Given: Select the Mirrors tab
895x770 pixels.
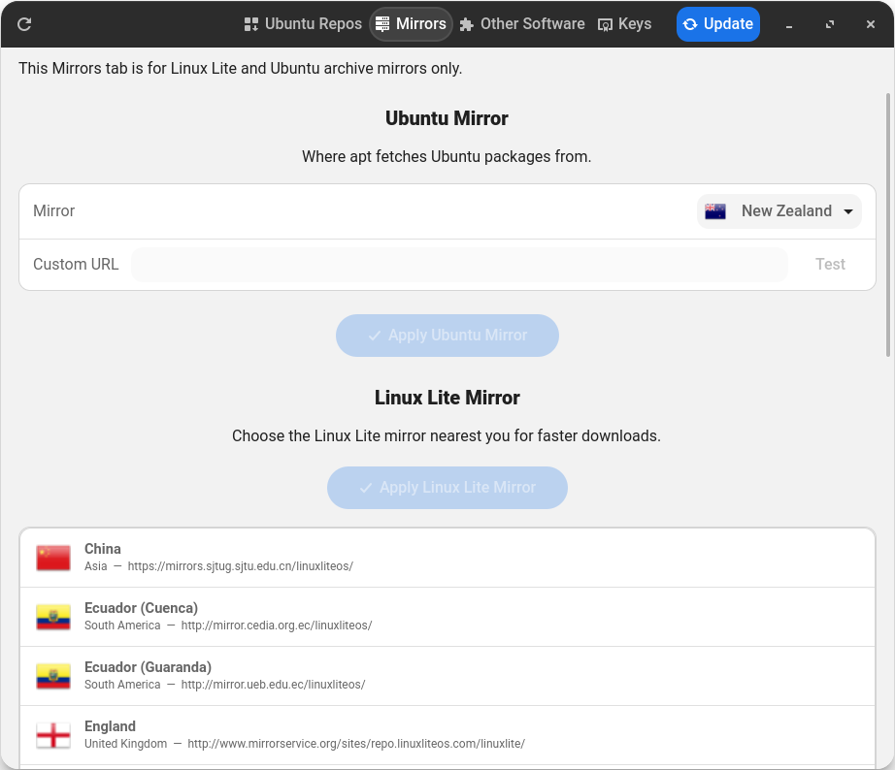Looking at the screenshot, I should point(411,24).
